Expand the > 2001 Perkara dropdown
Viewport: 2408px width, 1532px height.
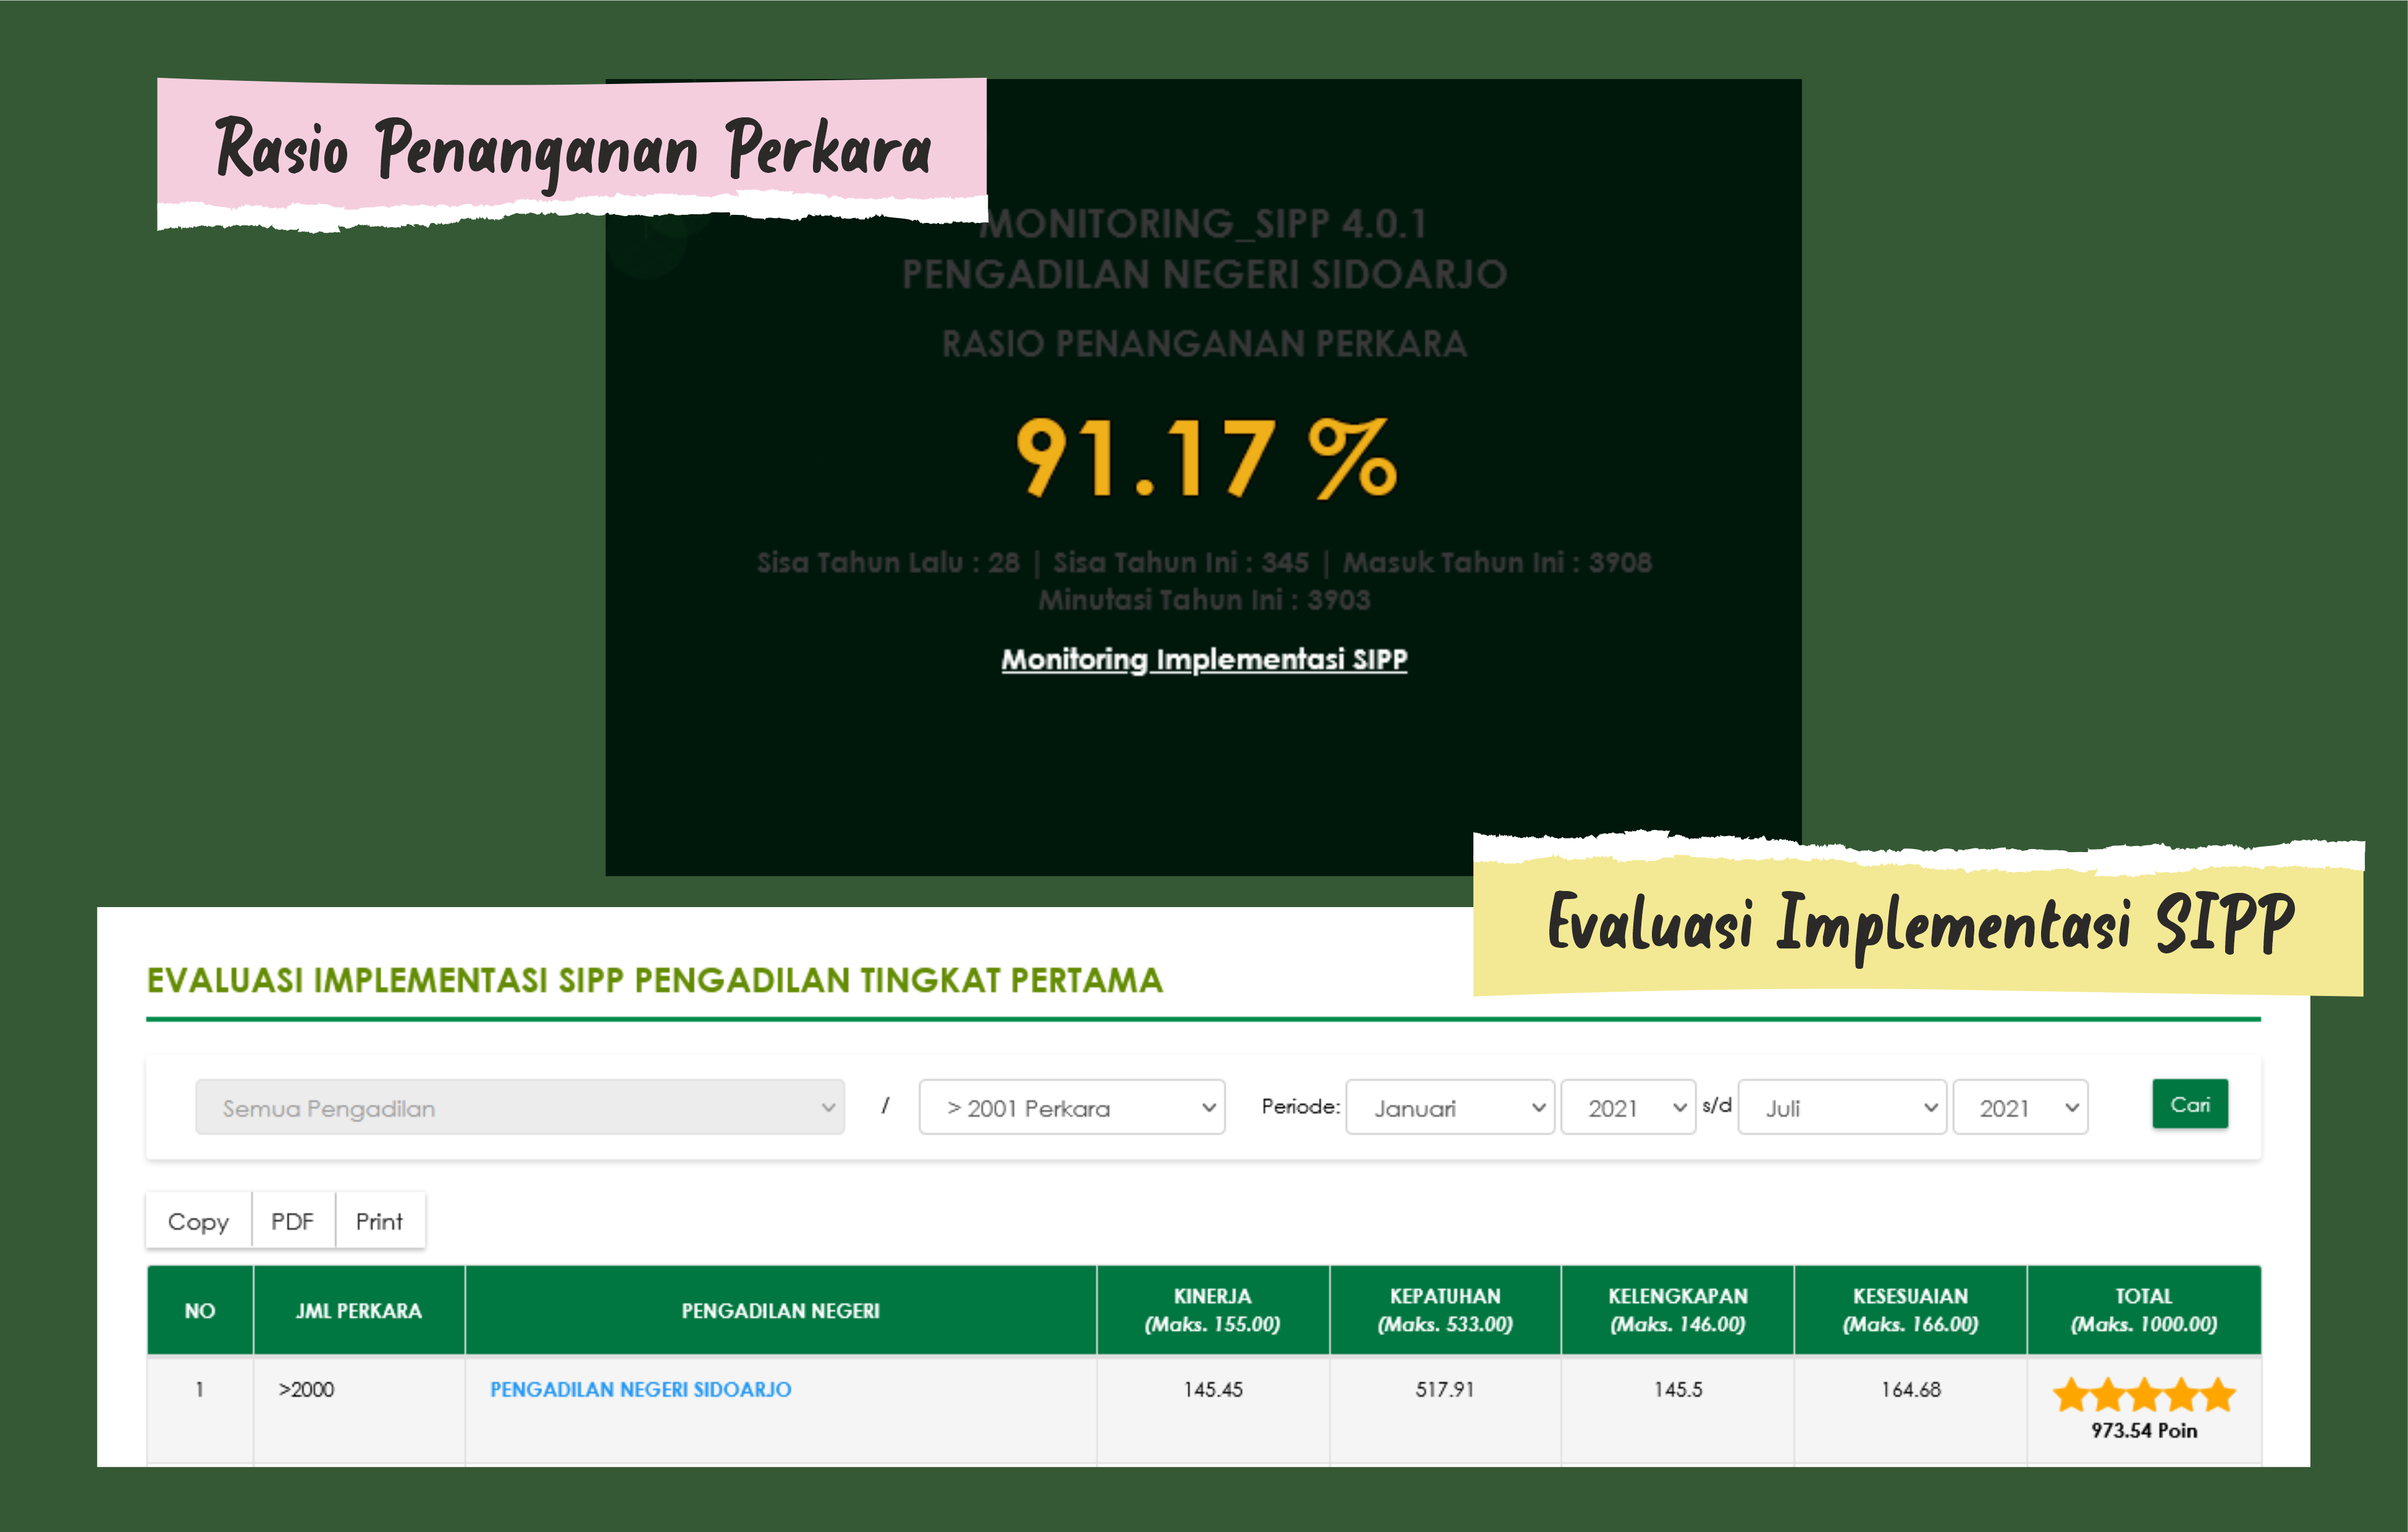(x=1072, y=1107)
